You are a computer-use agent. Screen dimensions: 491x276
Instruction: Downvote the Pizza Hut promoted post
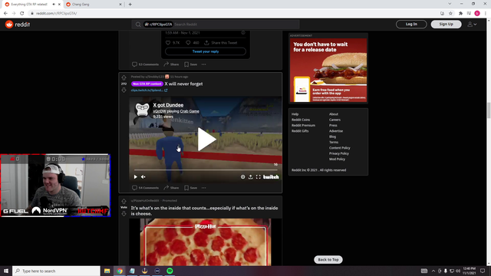124,214
